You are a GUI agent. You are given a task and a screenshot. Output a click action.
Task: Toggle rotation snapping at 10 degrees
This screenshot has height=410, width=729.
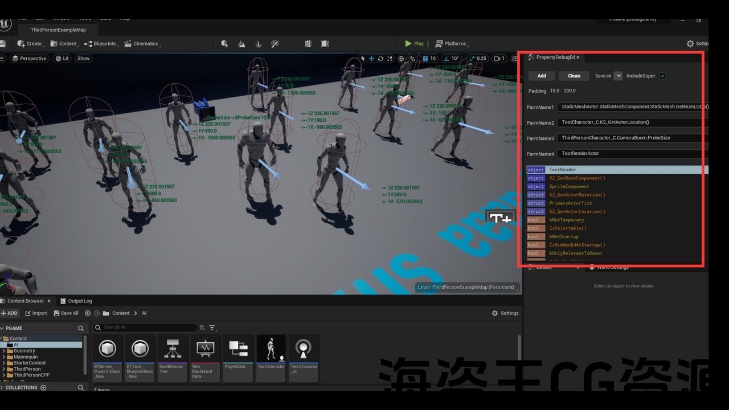[x=451, y=59]
